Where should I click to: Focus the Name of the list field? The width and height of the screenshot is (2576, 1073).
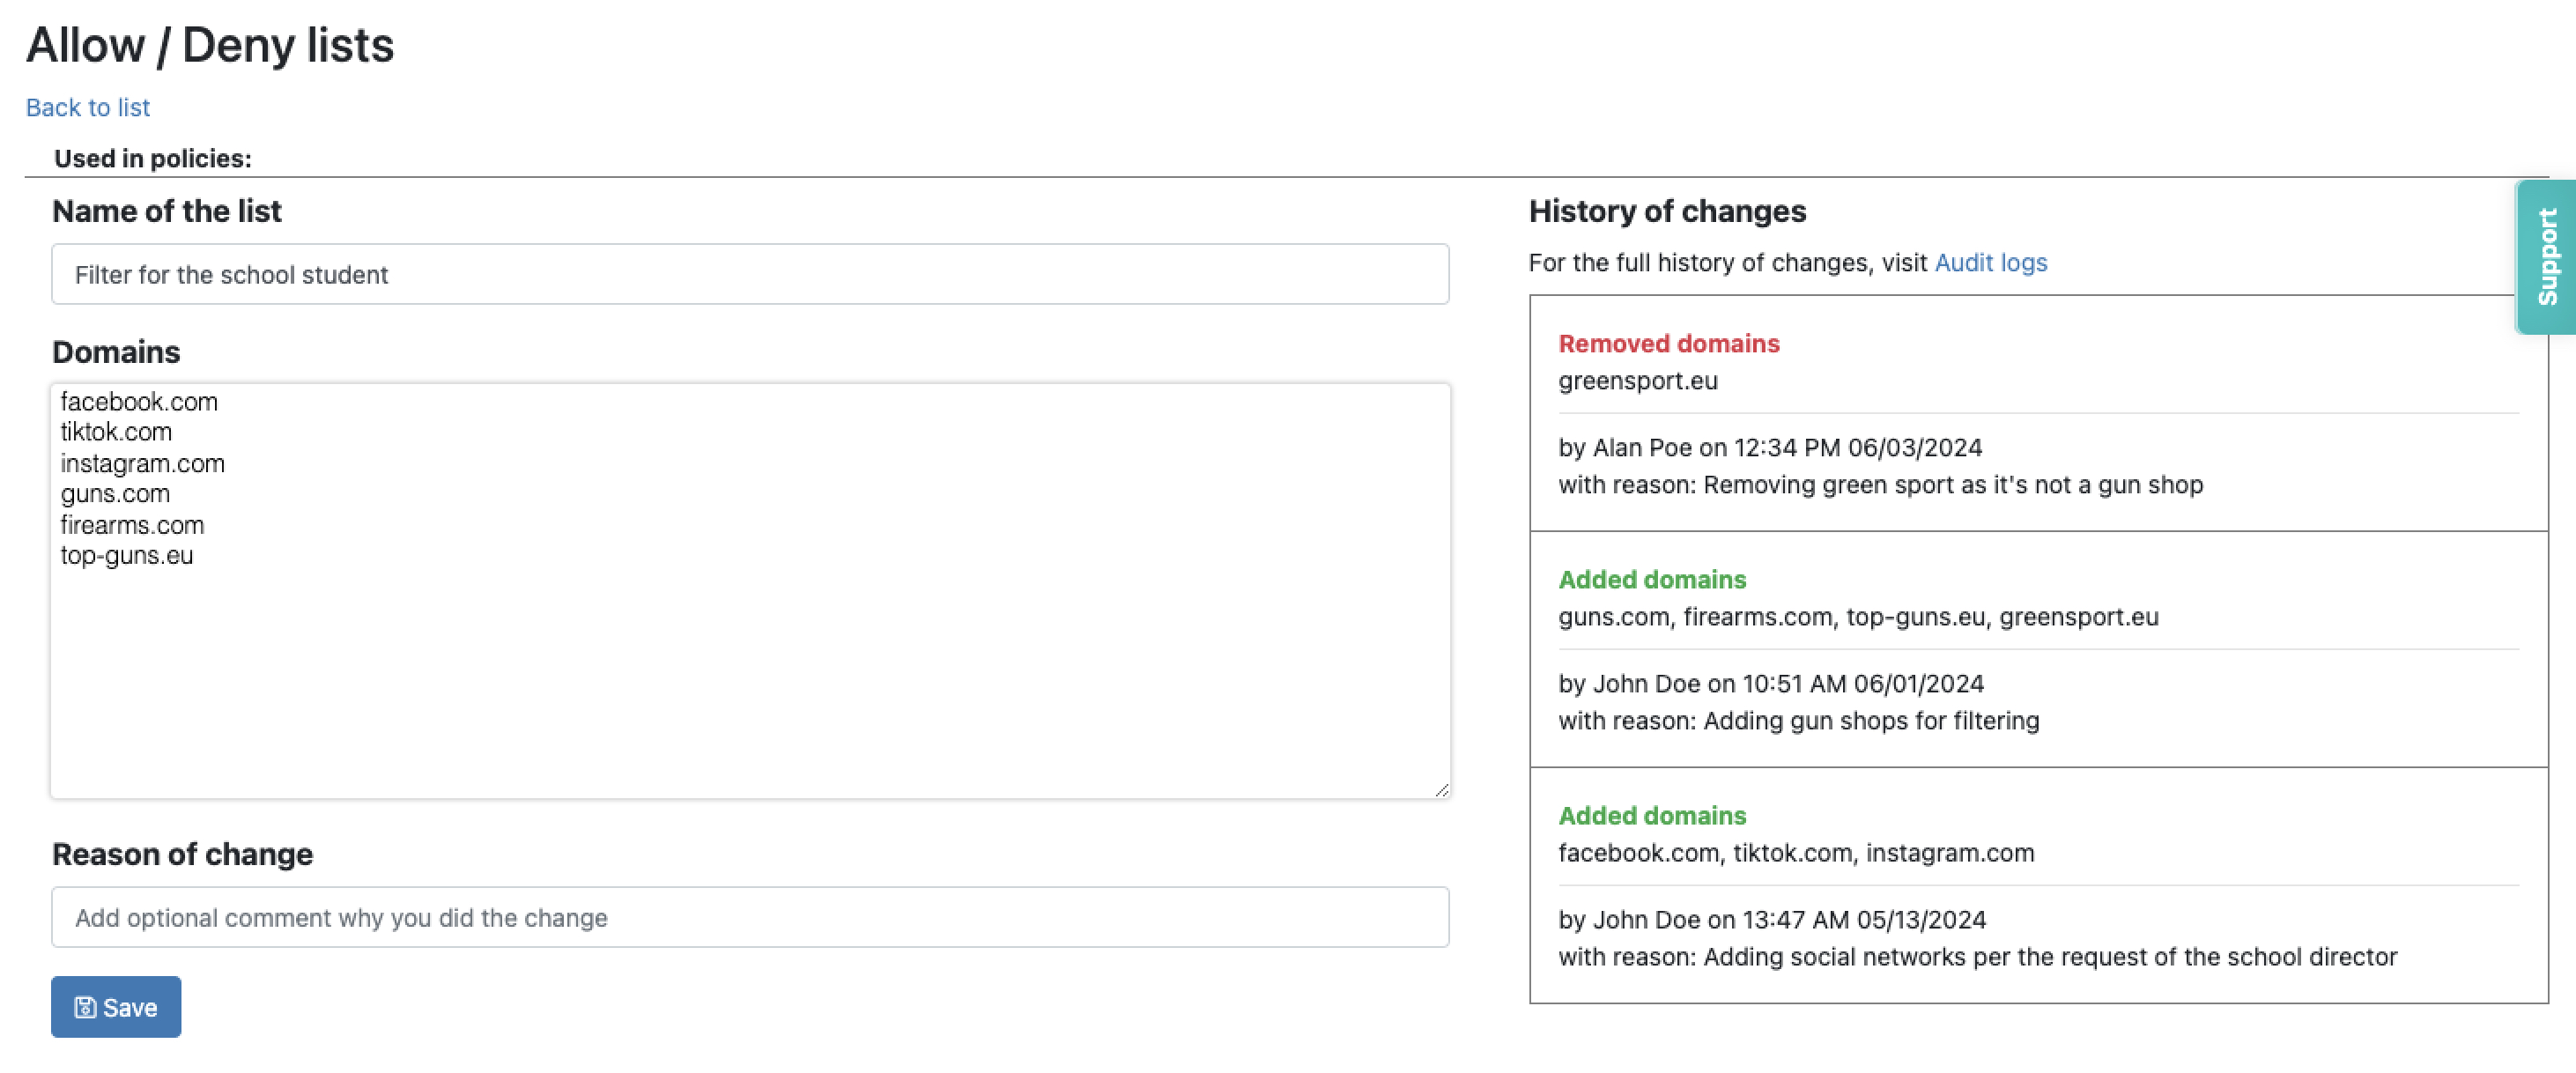(x=750, y=274)
